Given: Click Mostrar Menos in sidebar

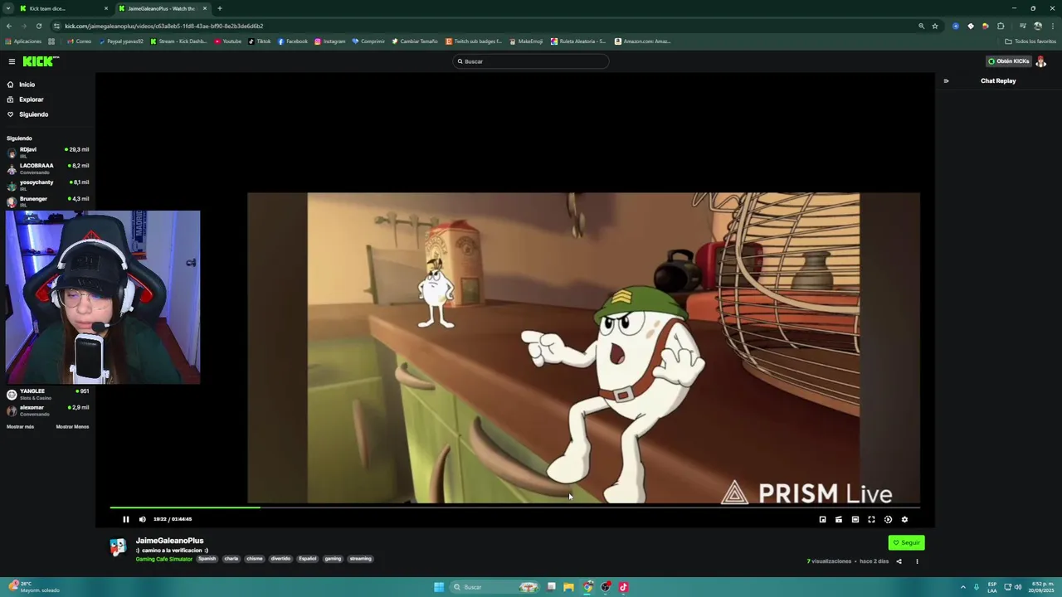Looking at the screenshot, I should 72,427.
